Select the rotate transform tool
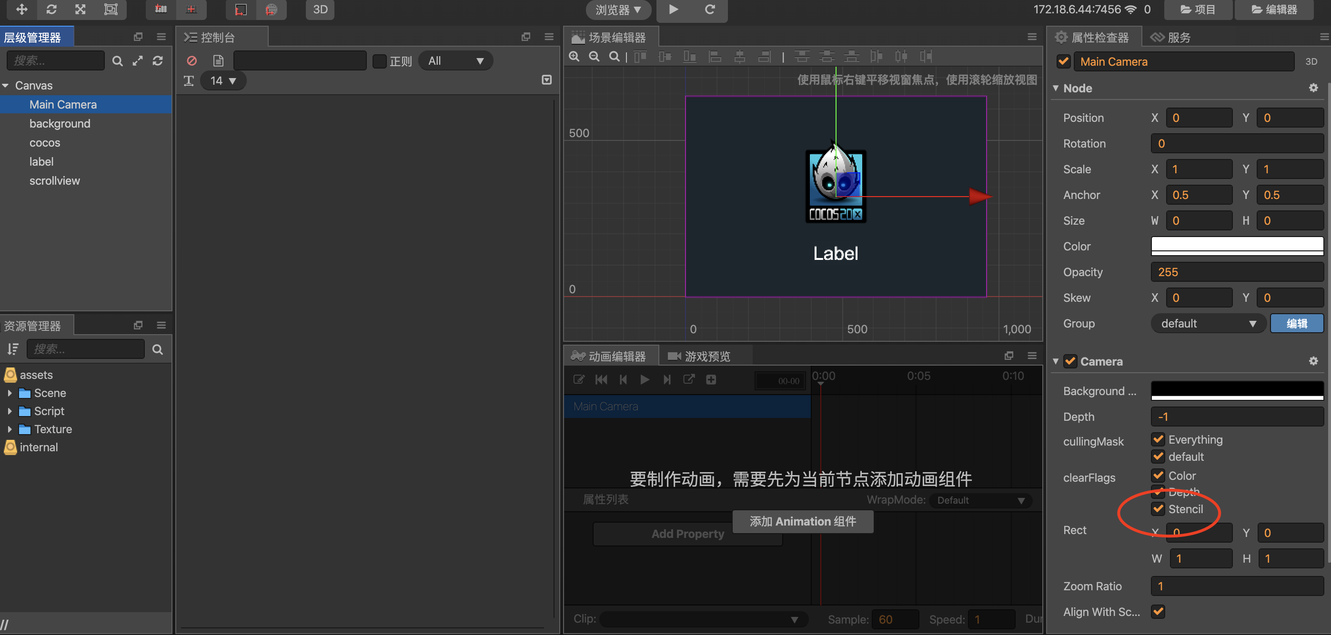Image resolution: width=1331 pixels, height=635 pixels. tap(51, 10)
